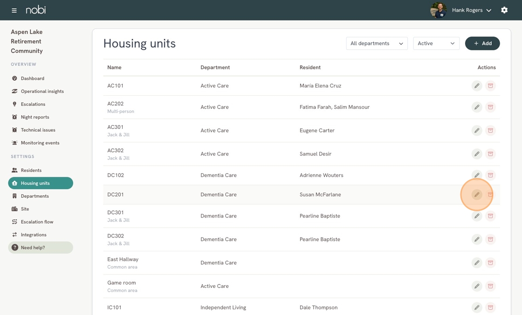Archive the Game room unit
Image resolution: width=522 pixels, height=315 pixels.
click(490, 286)
